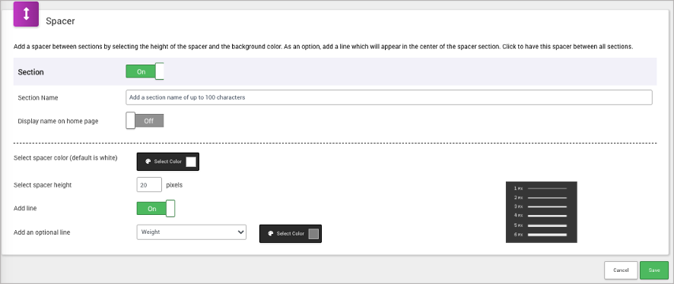Focus the Section Name text field
Screen dimensions: 674x284
[x=389, y=97]
